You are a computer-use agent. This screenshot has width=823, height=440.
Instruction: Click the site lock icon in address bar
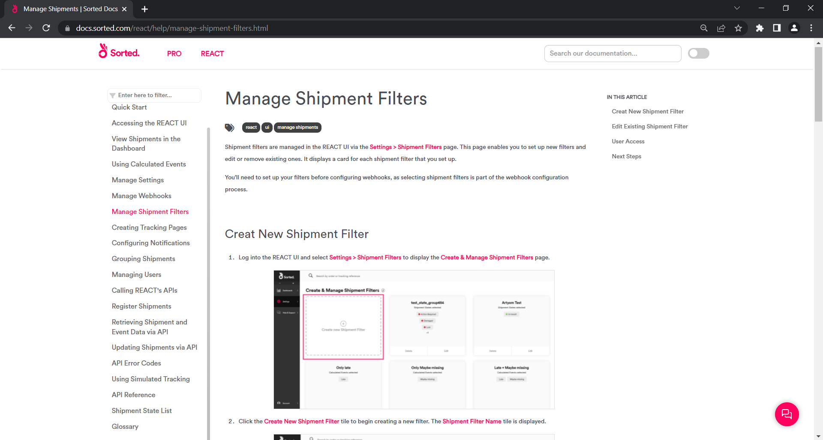pyautogui.click(x=67, y=28)
